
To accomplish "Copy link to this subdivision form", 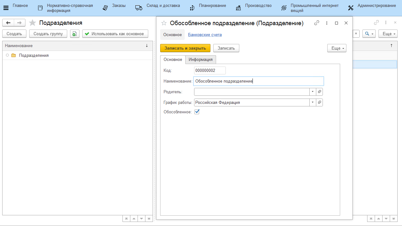I will [x=317, y=23].
